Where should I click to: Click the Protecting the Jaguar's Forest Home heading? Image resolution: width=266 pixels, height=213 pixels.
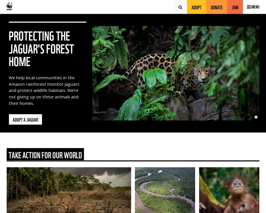pos(41,49)
